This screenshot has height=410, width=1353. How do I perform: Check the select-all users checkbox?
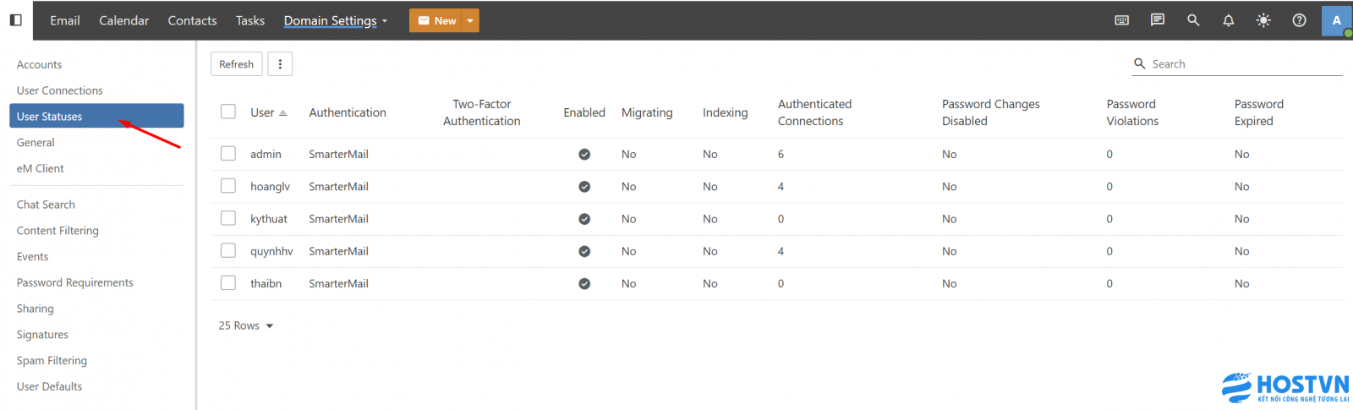(x=228, y=112)
